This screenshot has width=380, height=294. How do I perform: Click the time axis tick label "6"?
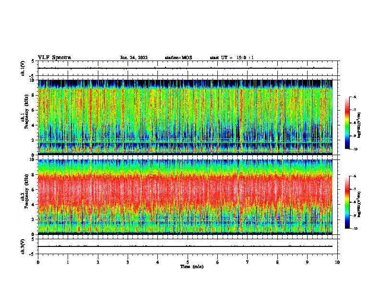coord(218,262)
